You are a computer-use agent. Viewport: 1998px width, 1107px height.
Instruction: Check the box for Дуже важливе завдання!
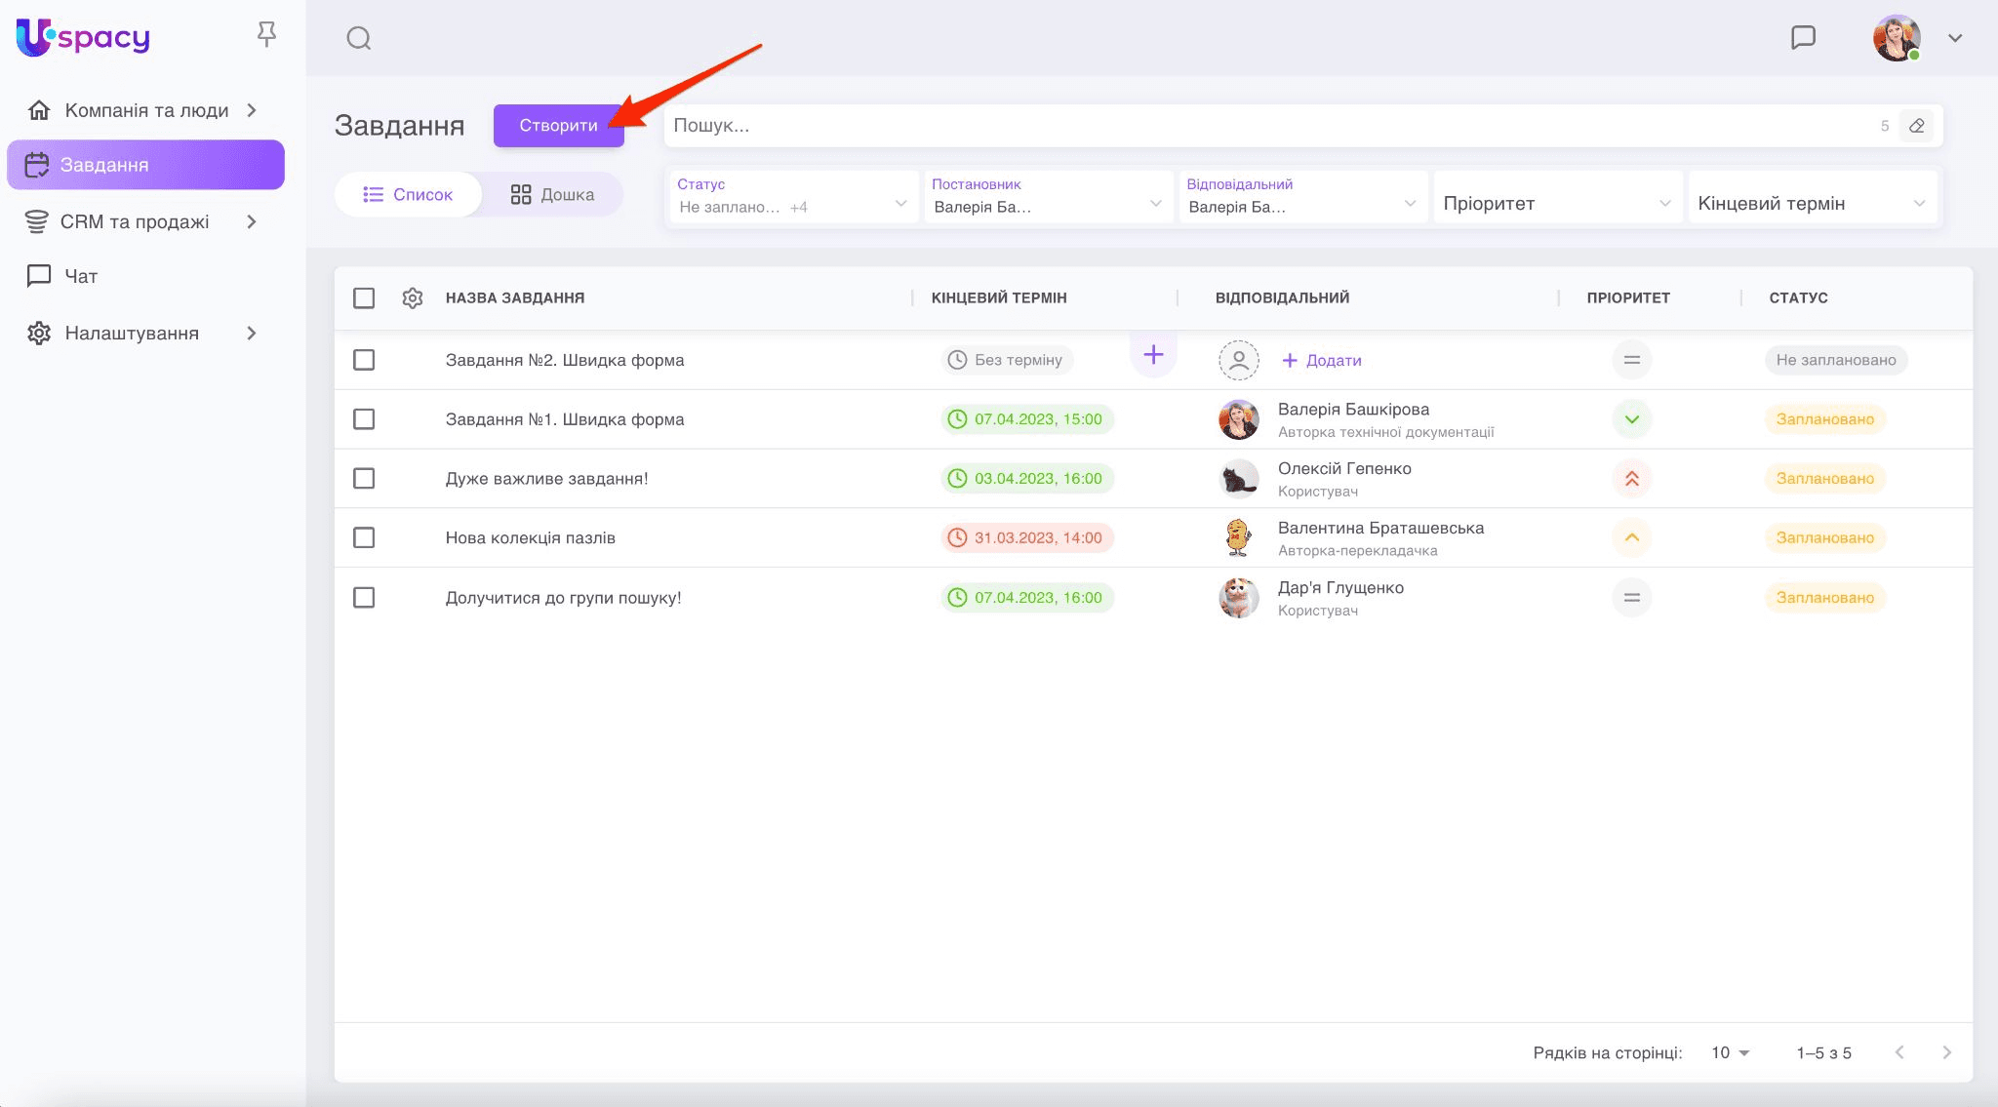[364, 479]
